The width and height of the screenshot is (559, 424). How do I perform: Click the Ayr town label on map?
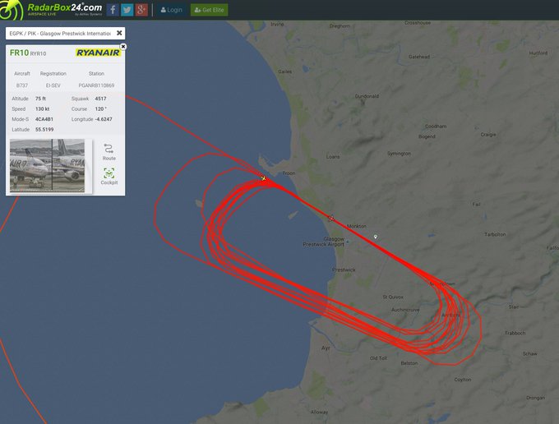[x=326, y=348]
